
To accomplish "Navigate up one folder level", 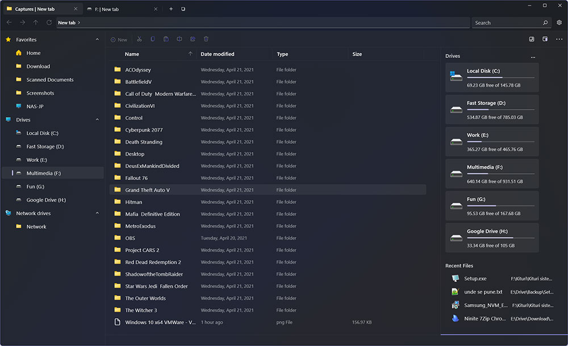I will click(35, 23).
